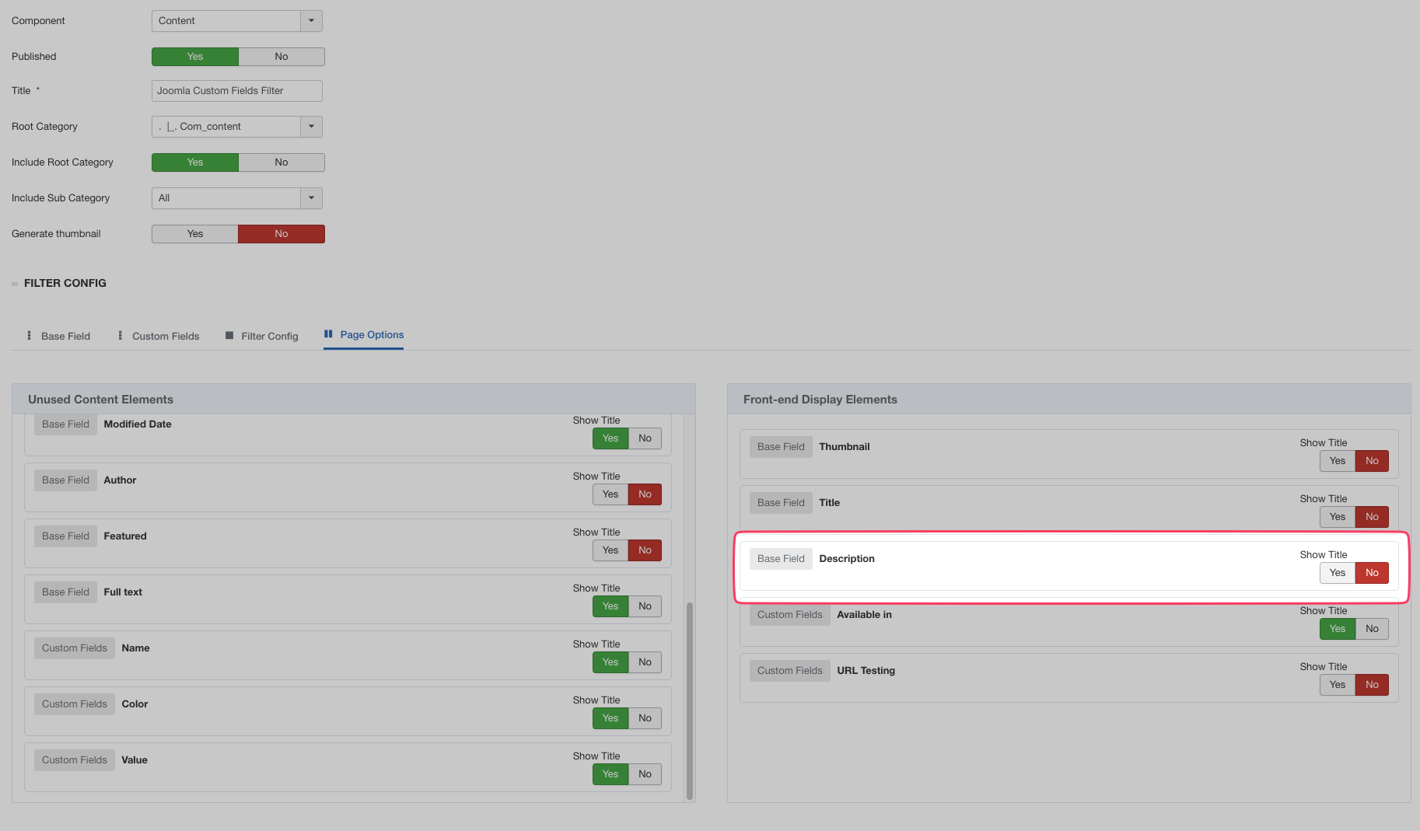This screenshot has height=831, width=1420.
Task: Open the Component dropdown
Action: click(311, 21)
